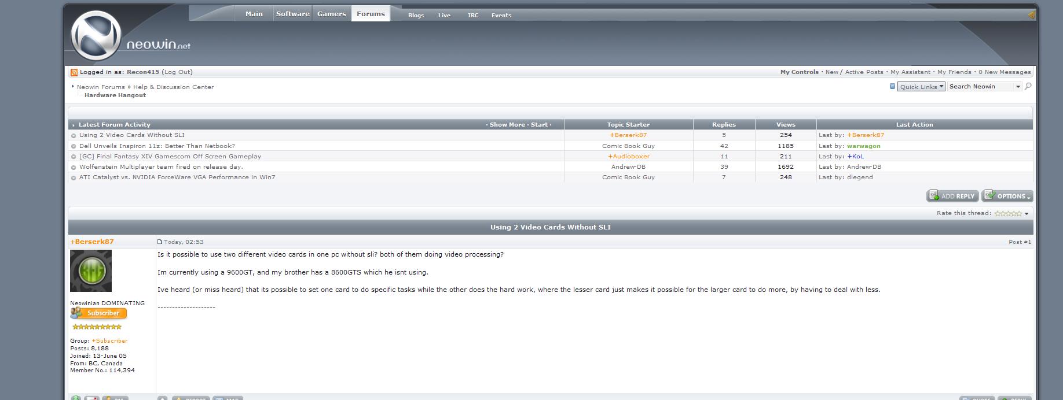The width and height of the screenshot is (1063, 400).
Task: Click Berserk87's green avatar image
Action: [x=91, y=271]
